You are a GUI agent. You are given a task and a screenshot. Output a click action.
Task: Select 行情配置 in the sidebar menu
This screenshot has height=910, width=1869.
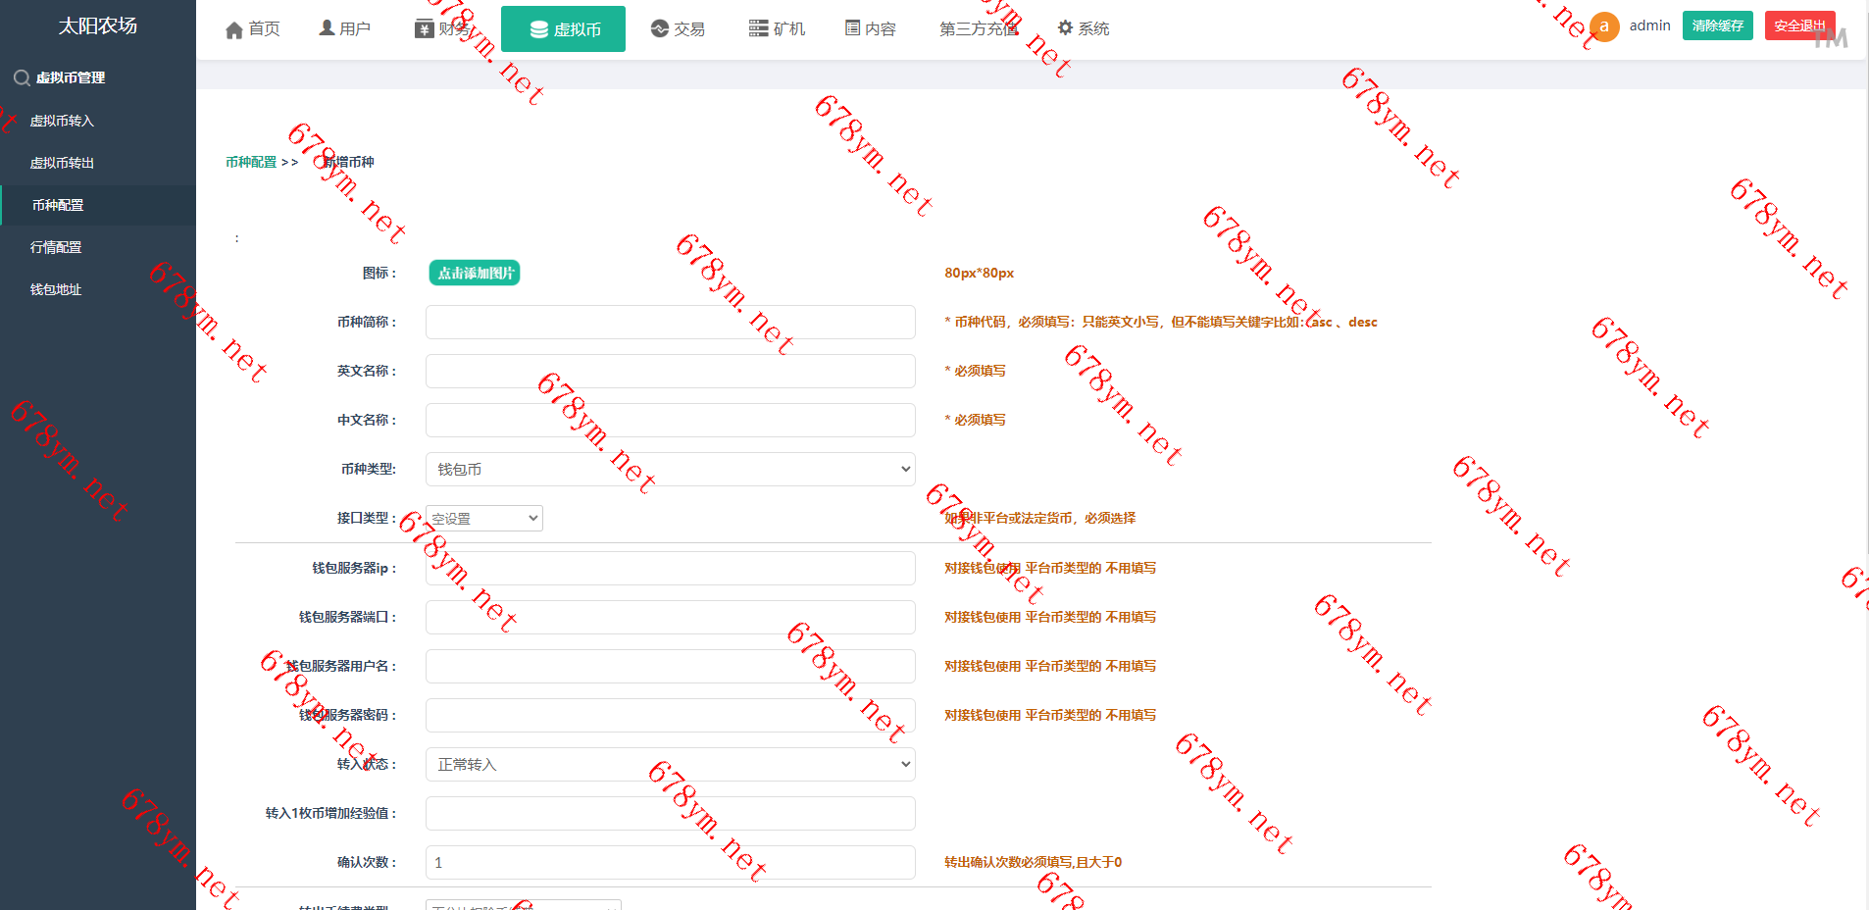[x=56, y=247]
